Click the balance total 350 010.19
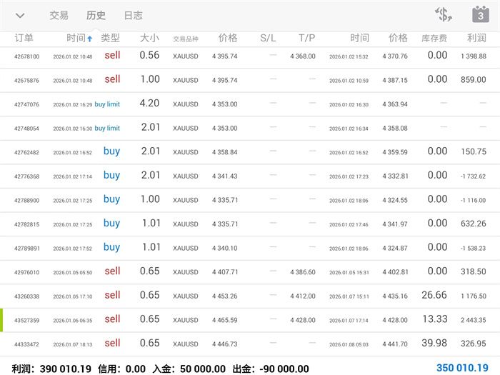500x375 pixels. [462, 368]
